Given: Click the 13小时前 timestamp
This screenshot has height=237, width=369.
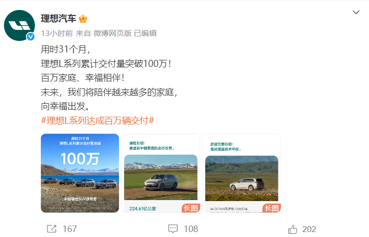Looking at the screenshot, I should tap(57, 33).
